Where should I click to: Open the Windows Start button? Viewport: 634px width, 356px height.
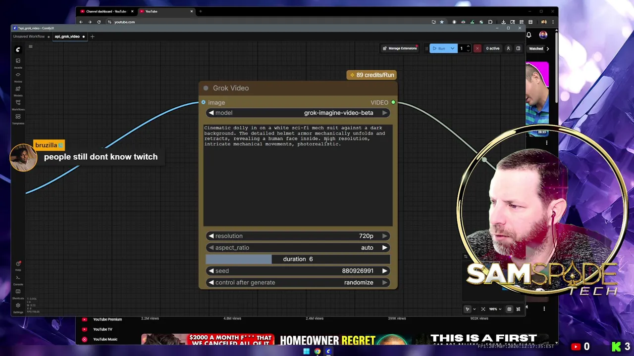tap(307, 352)
